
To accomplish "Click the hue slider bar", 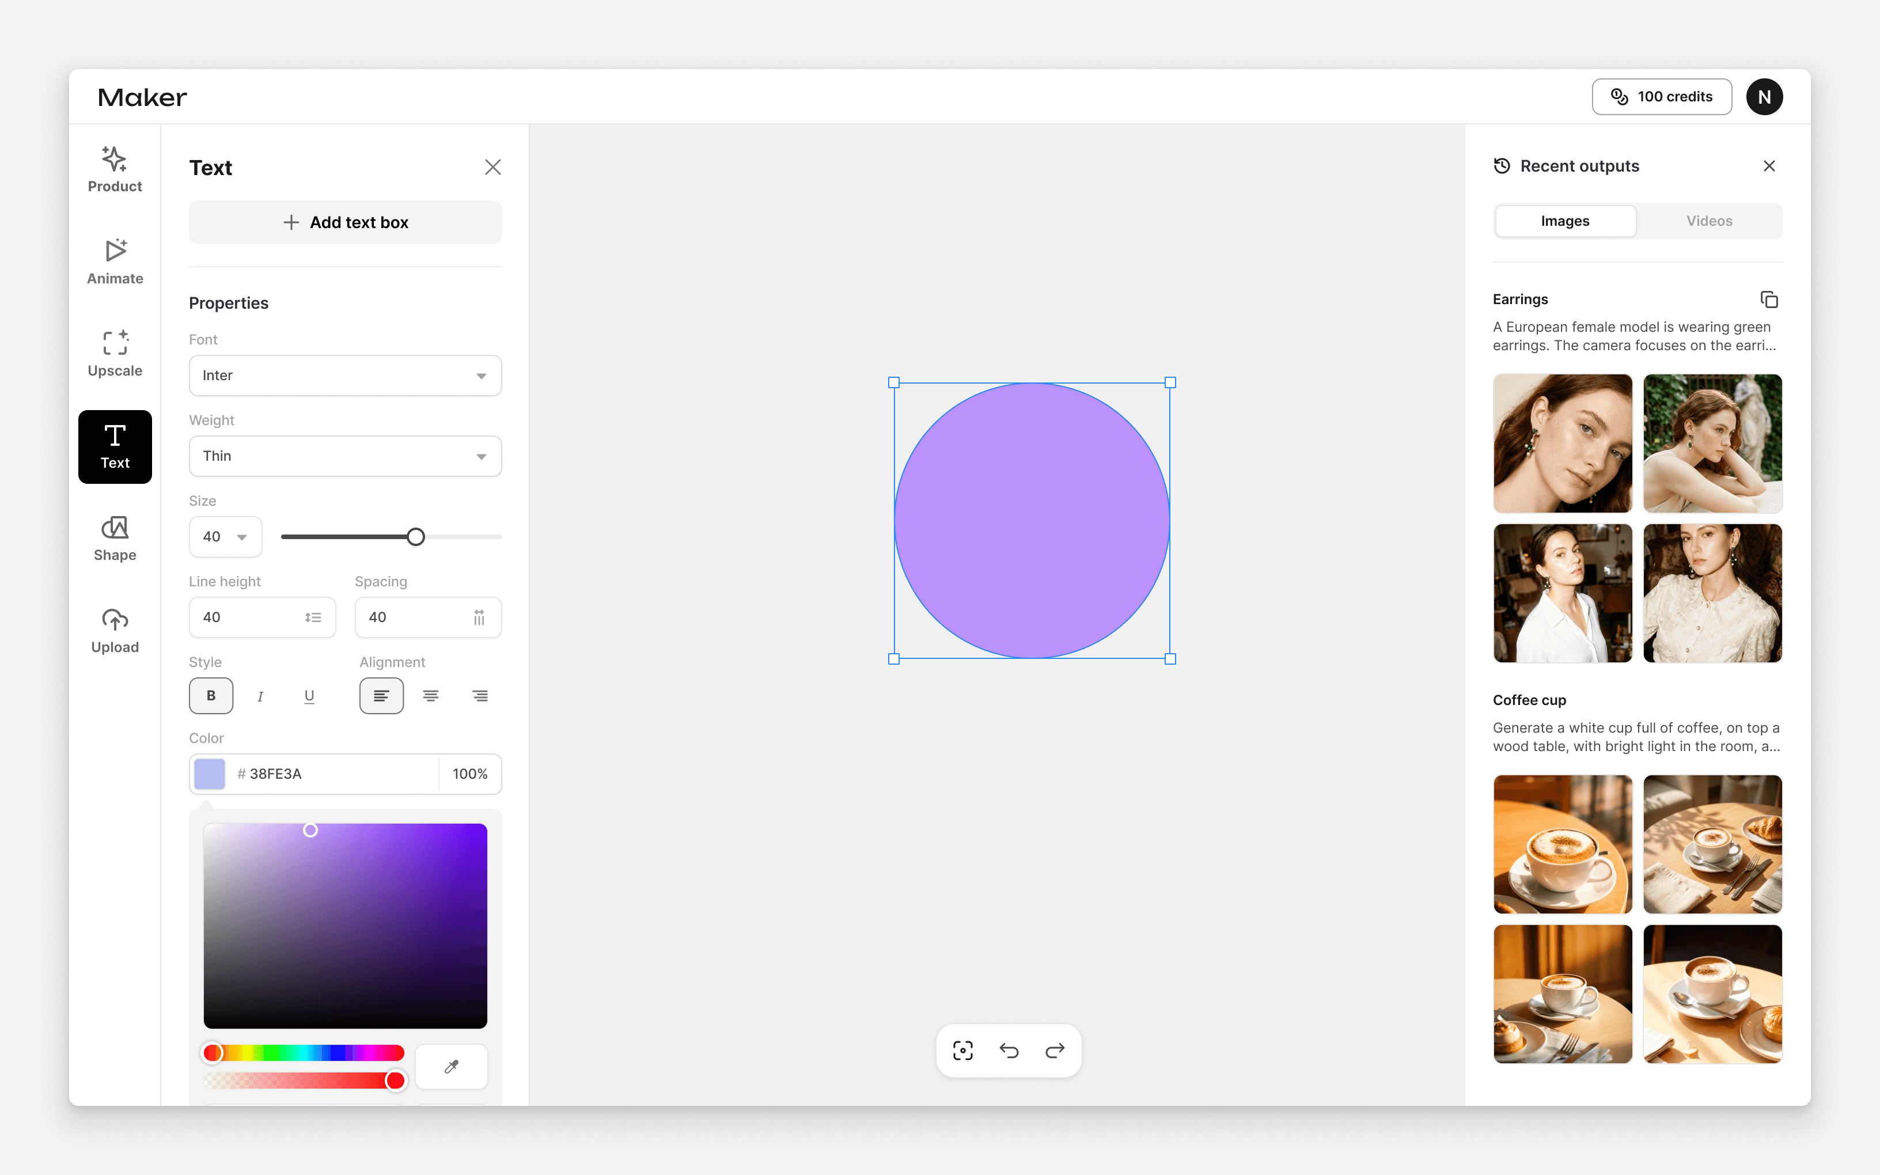I will tap(305, 1053).
